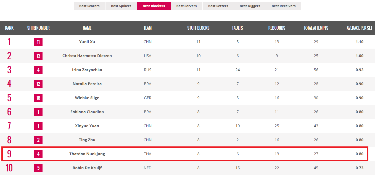Image resolution: width=375 pixels, height=175 pixels.
Task: Click the TOTAL ATTEMPTS column header
Action: [x=316, y=28]
